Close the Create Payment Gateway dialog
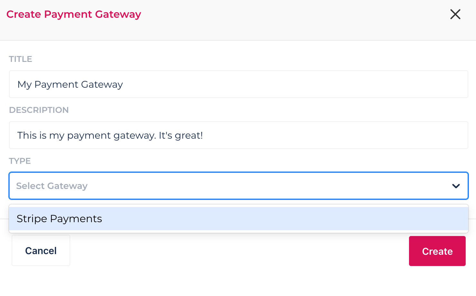 (x=455, y=14)
